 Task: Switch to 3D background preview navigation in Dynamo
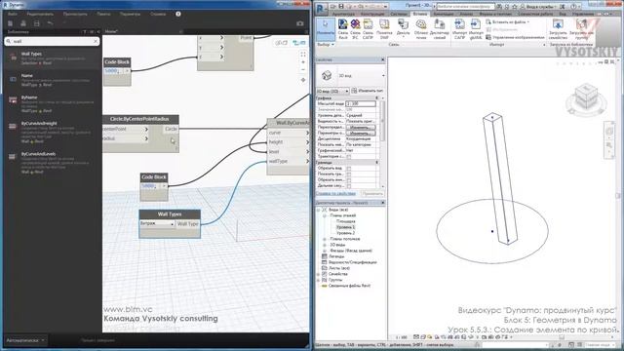[x=282, y=43]
